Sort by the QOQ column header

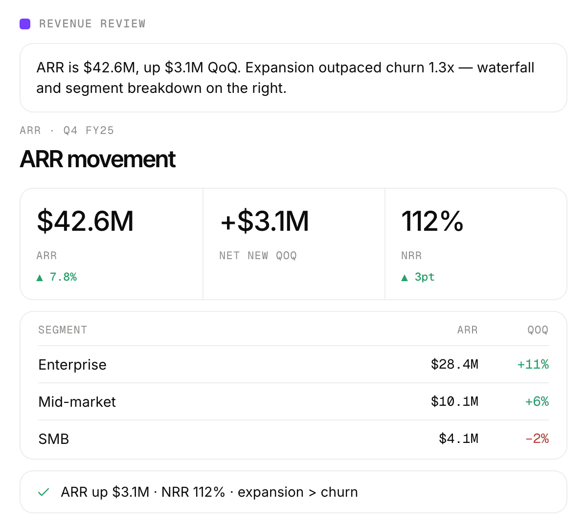[538, 330]
